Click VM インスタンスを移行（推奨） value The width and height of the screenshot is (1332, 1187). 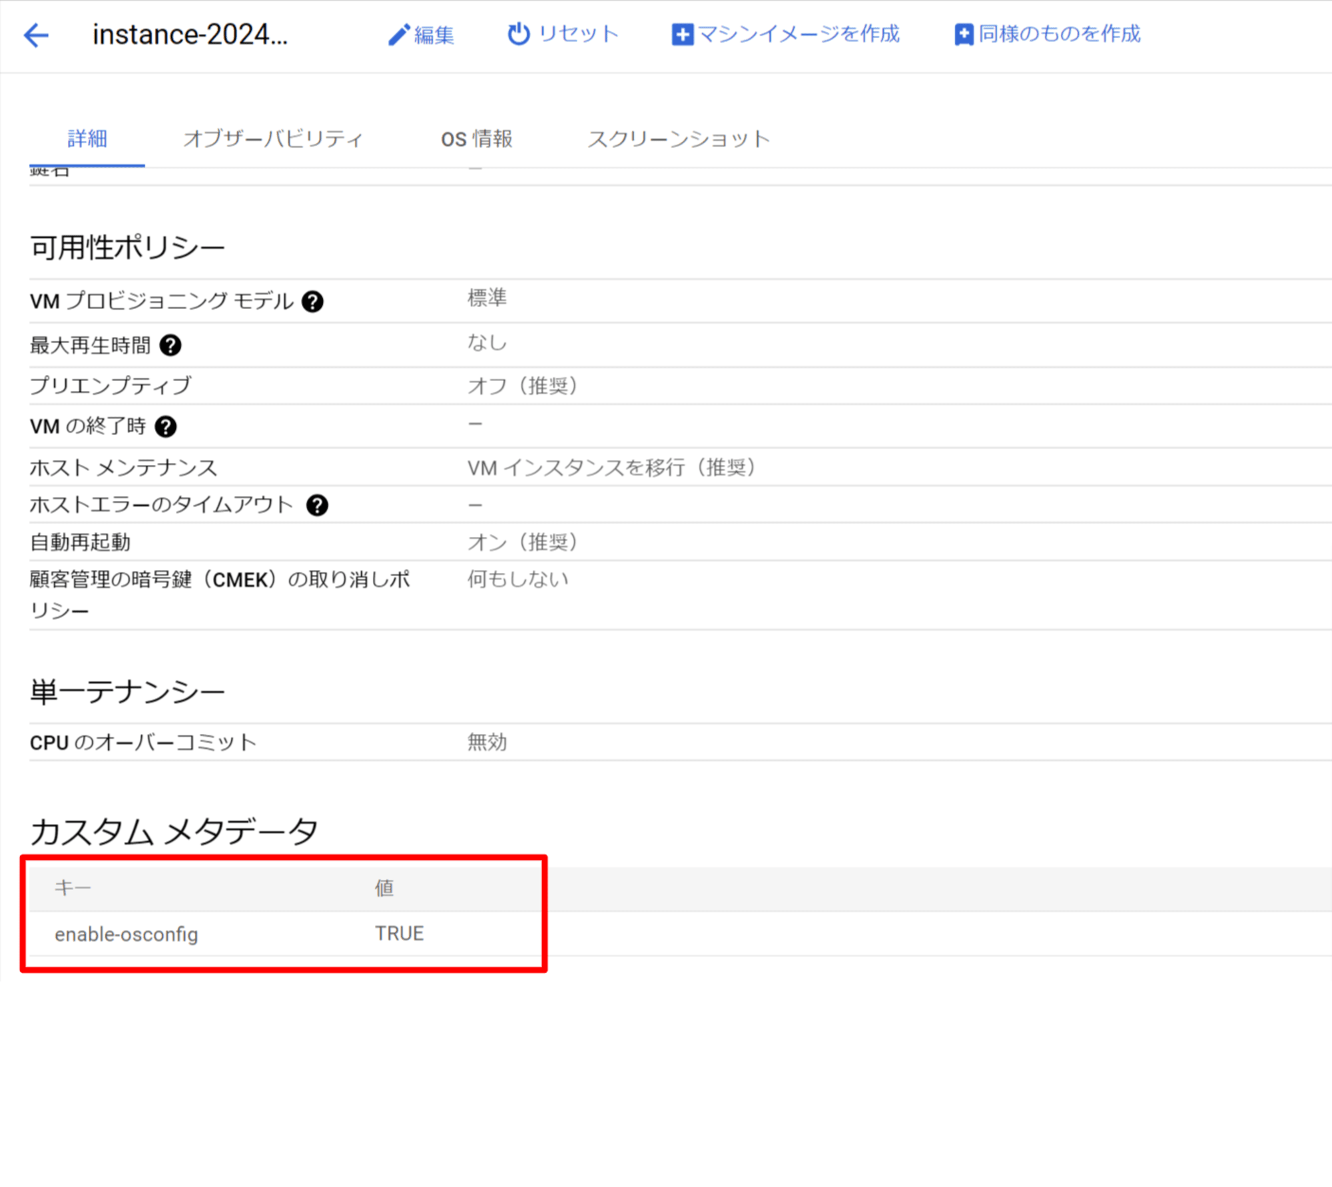[611, 468]
